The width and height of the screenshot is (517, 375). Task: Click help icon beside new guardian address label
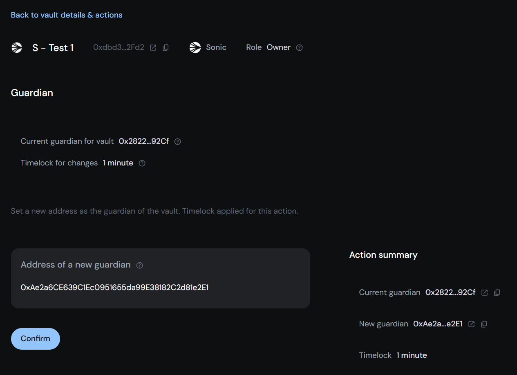coord(139,266)
